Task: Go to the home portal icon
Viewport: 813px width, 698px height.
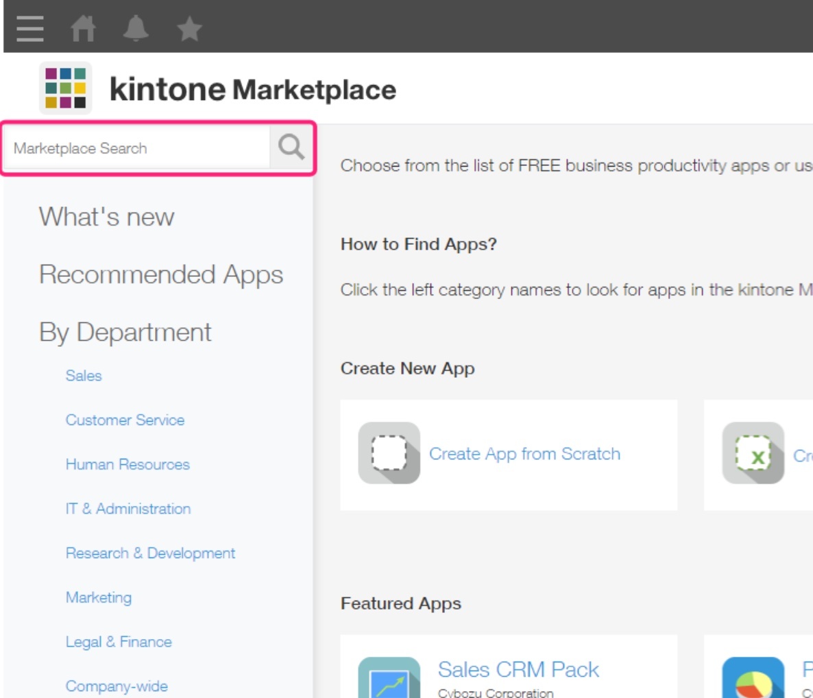Action: pyautogui.click(x=83, y=29)
